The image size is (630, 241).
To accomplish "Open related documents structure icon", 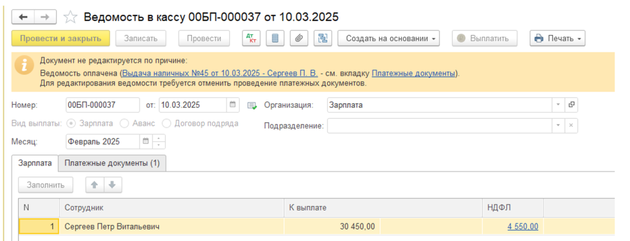I will [322, 39].
